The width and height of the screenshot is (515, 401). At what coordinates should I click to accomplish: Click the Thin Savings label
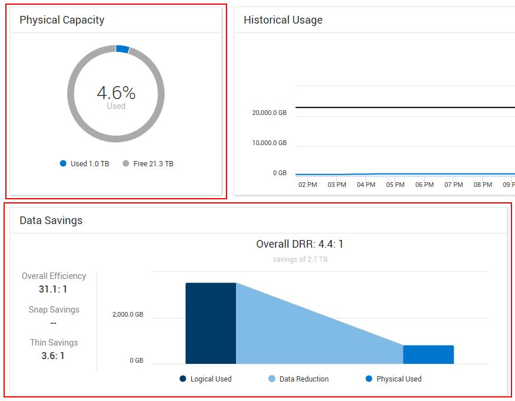coord(54,343)
